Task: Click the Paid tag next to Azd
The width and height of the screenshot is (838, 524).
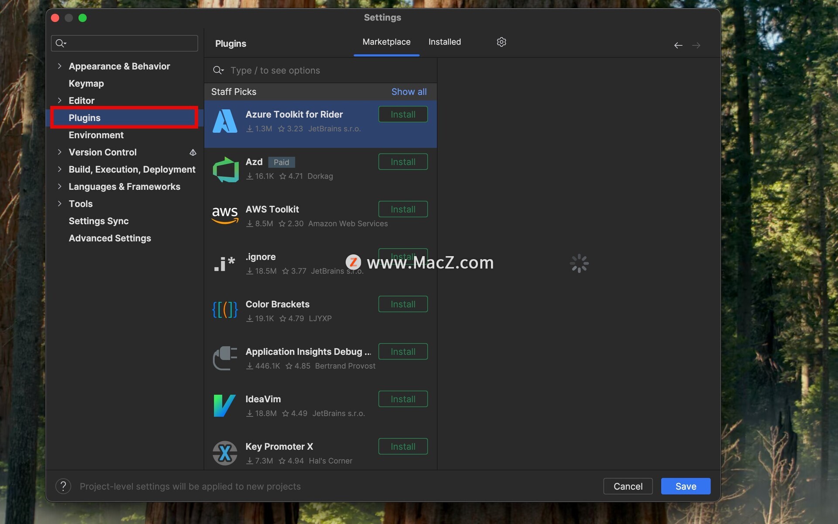Action: coord(281,162)
